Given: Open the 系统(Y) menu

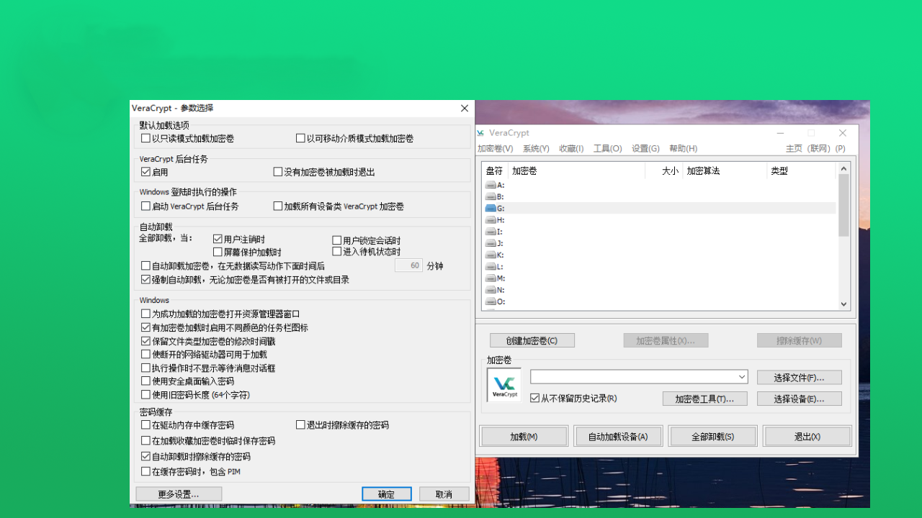Looking at the screenshot, I should tap(536, 149).
